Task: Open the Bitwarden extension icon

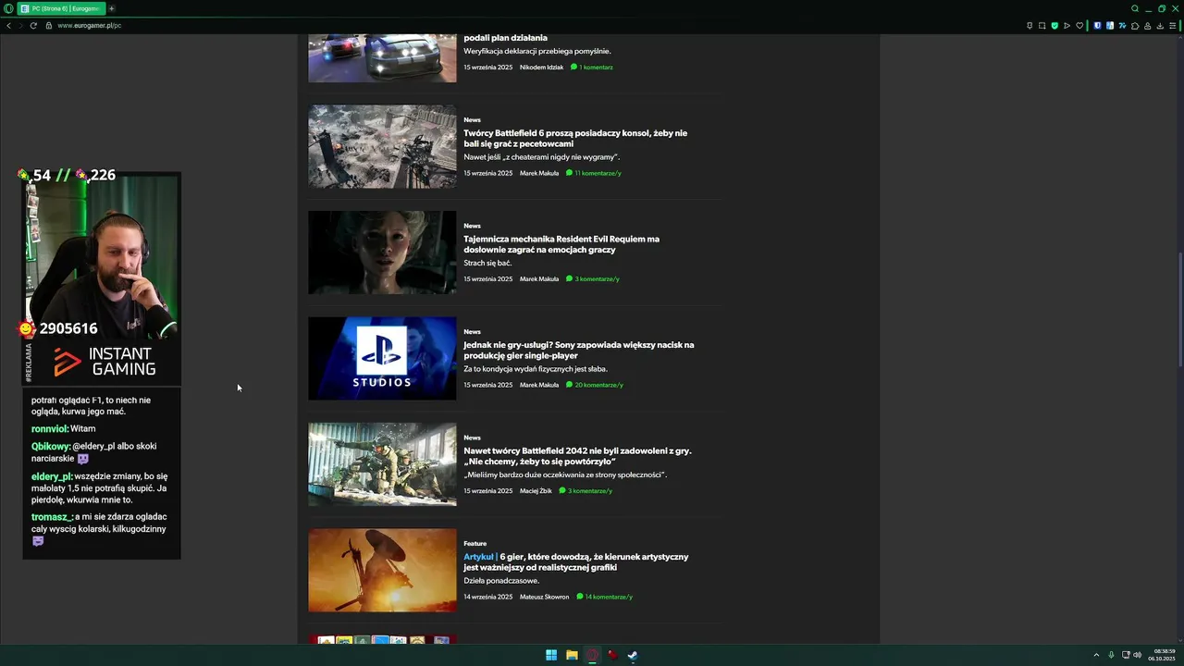Action: click(x=1097, y=25)
